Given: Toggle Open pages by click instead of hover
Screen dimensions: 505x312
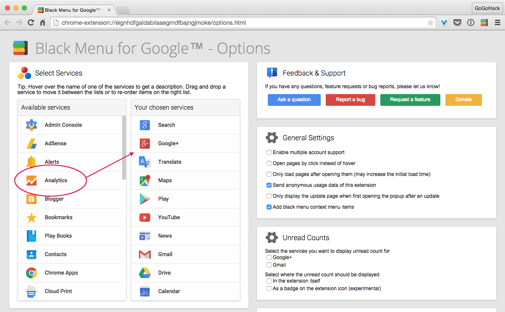Looking at the screenshot, I should pos(269,163).
